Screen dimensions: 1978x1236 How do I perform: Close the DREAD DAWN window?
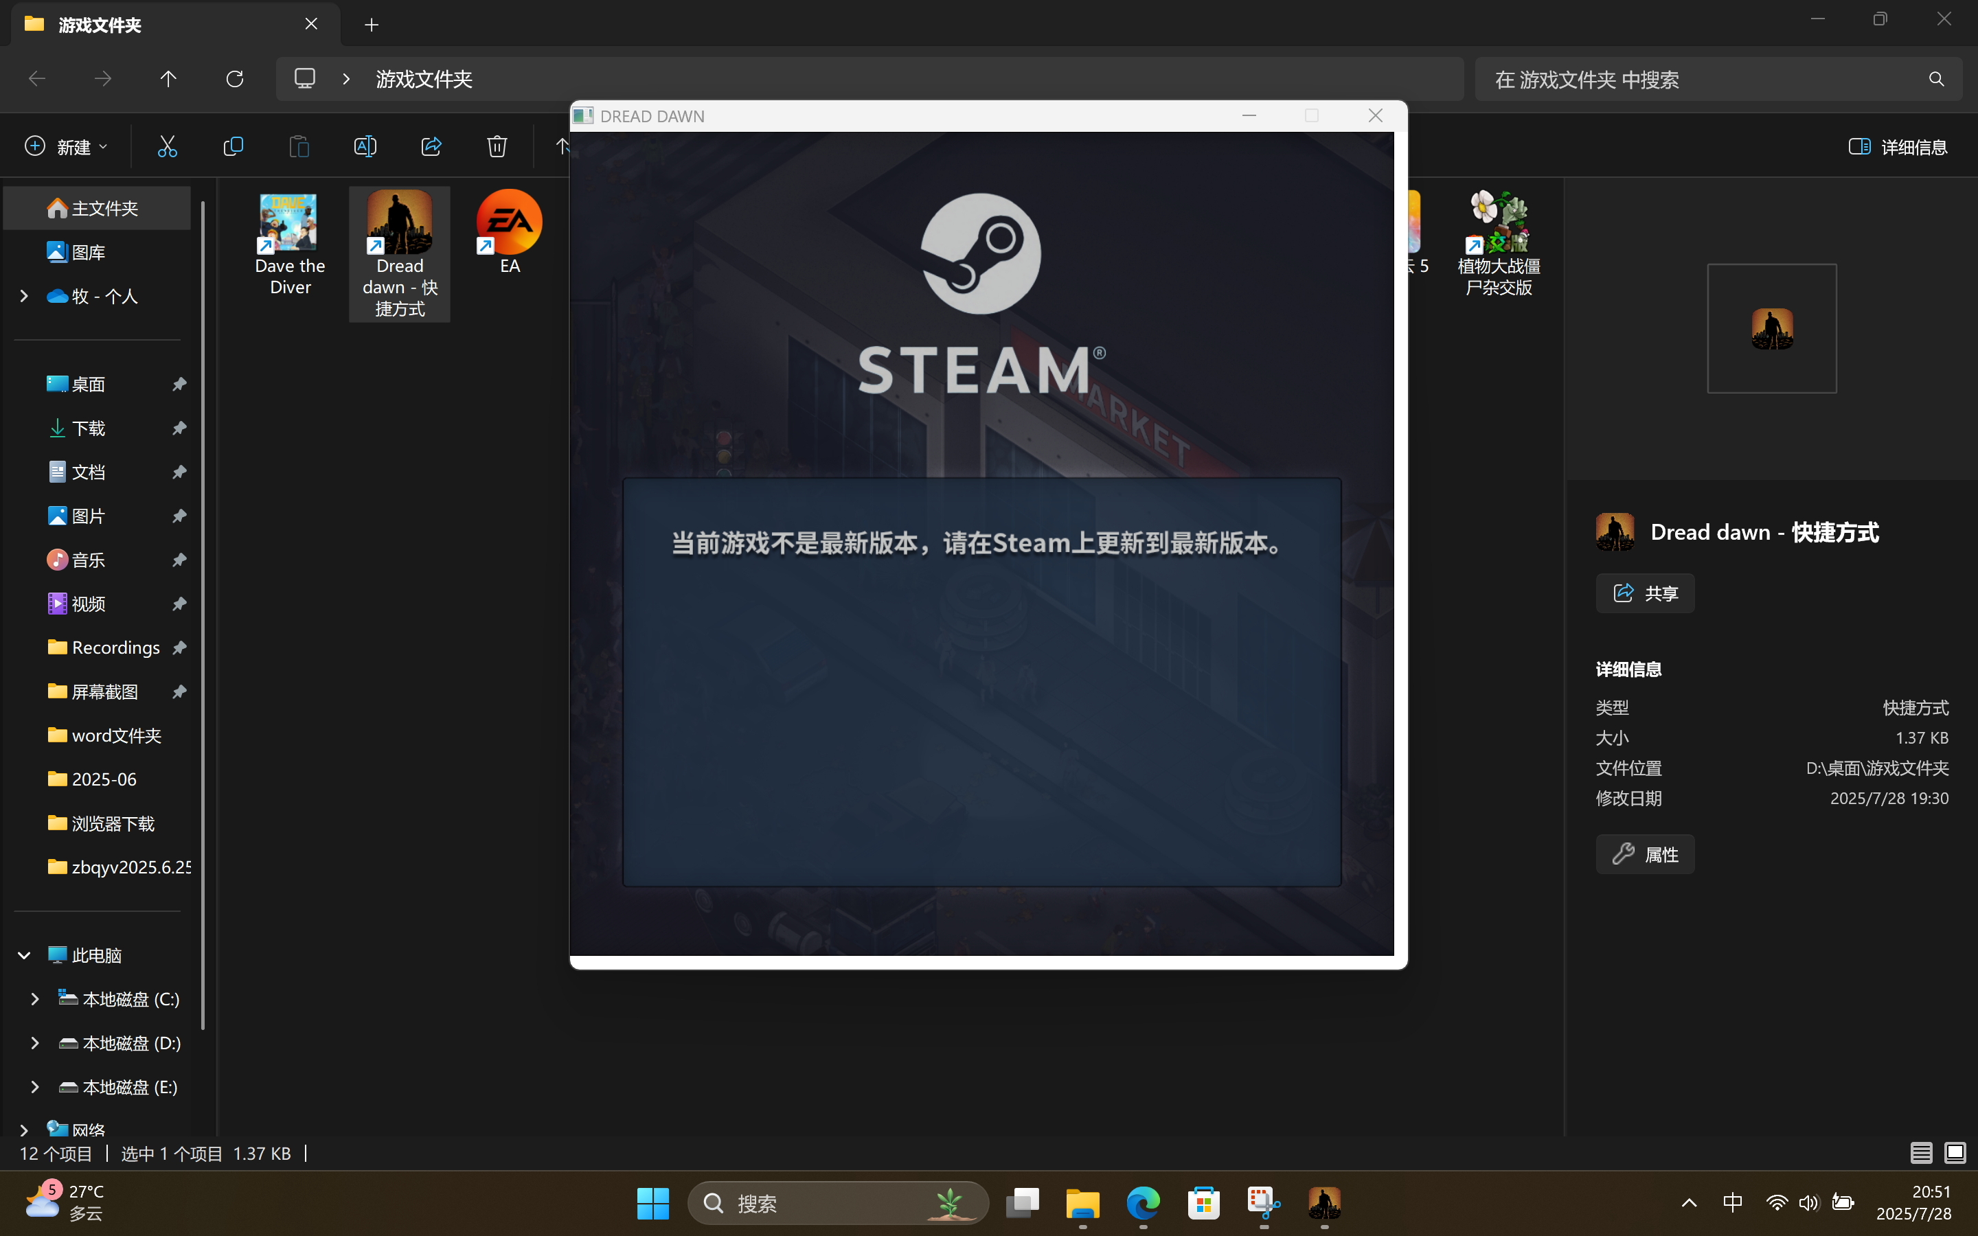point(1376,116)
